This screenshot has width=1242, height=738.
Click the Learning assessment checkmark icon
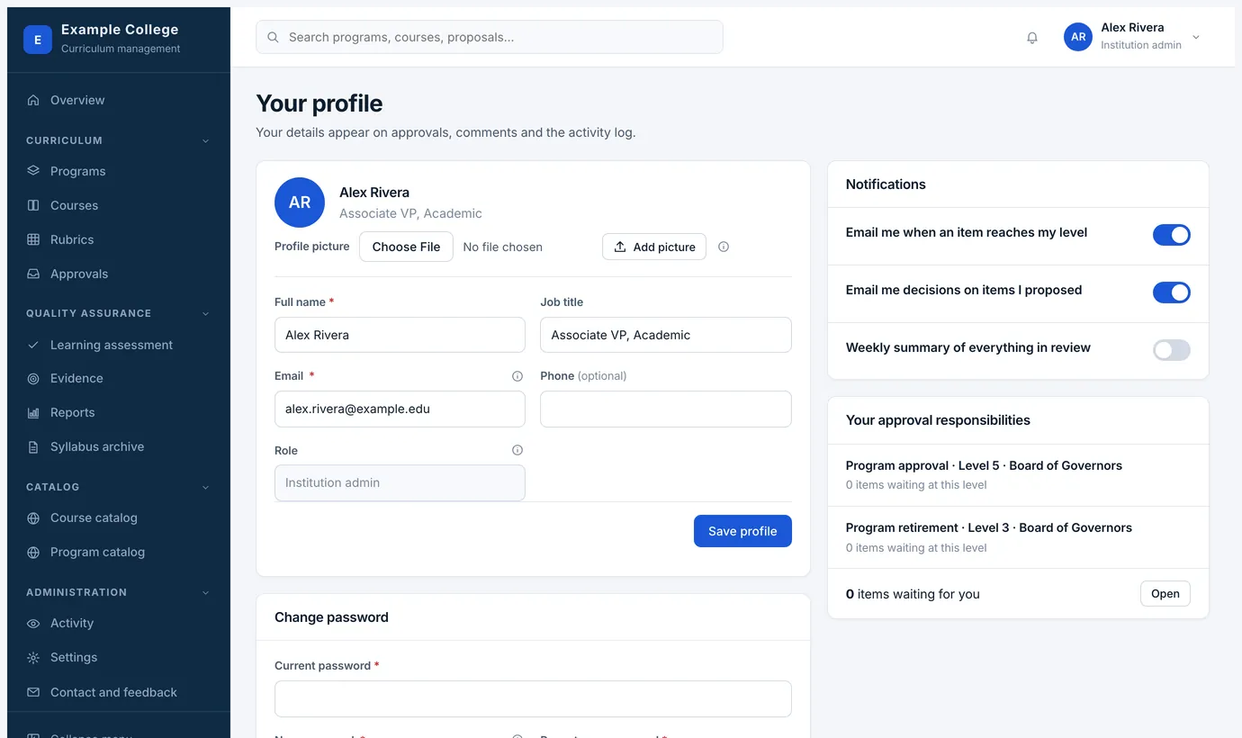click(x=33, y=345)
